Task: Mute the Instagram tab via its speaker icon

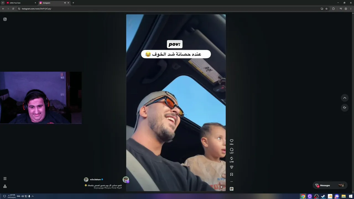Action: [x=65, y=3]
